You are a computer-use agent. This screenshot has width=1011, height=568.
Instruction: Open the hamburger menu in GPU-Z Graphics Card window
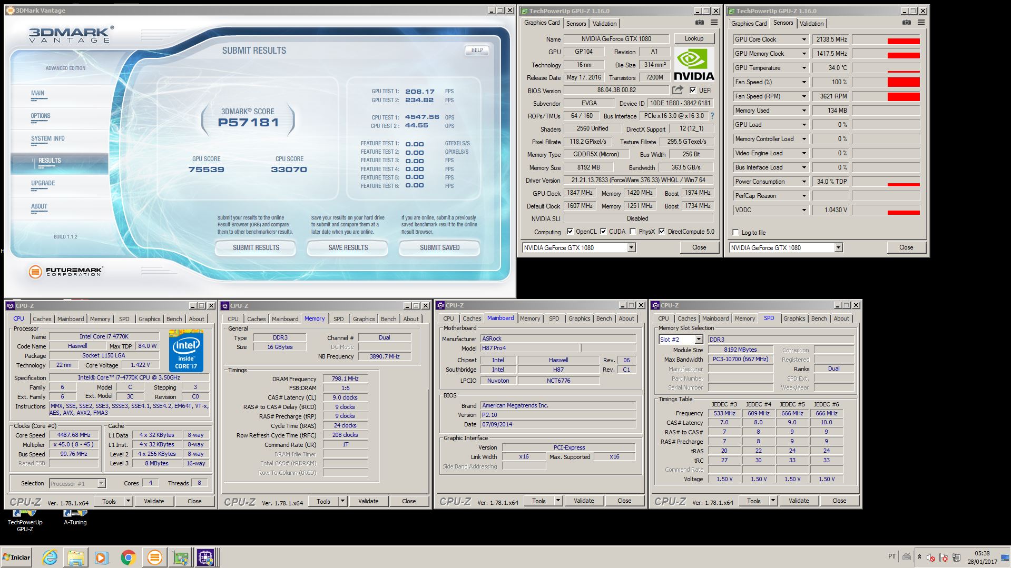click(714, 23)
